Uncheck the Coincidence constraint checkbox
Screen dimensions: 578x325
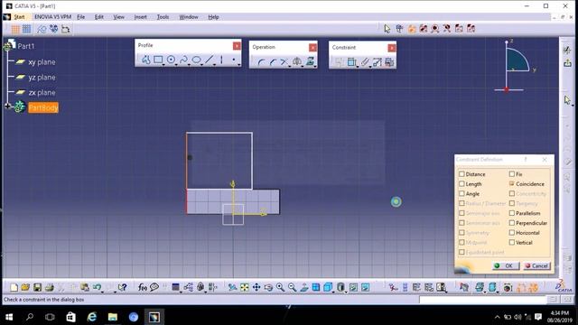click(x=512, y=183)
